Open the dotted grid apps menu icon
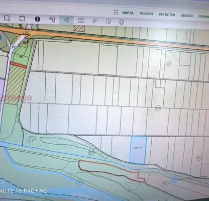 [x=116, y=12]
